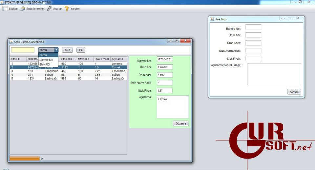Screen dimensions: 315x170
Task: Click the Ayarlar tools icon
Action: (x=49, y=9)
